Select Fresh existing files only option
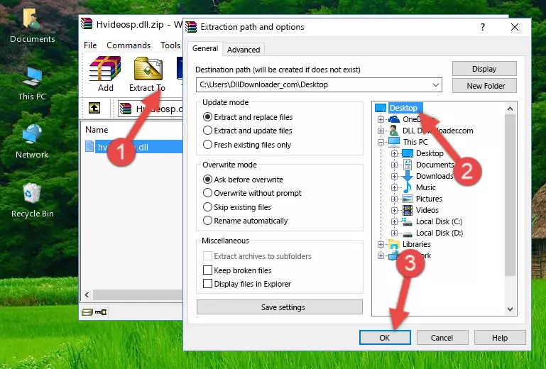Image resolution: width=546 pixels, height=369 pixels. tap(207, 145)
